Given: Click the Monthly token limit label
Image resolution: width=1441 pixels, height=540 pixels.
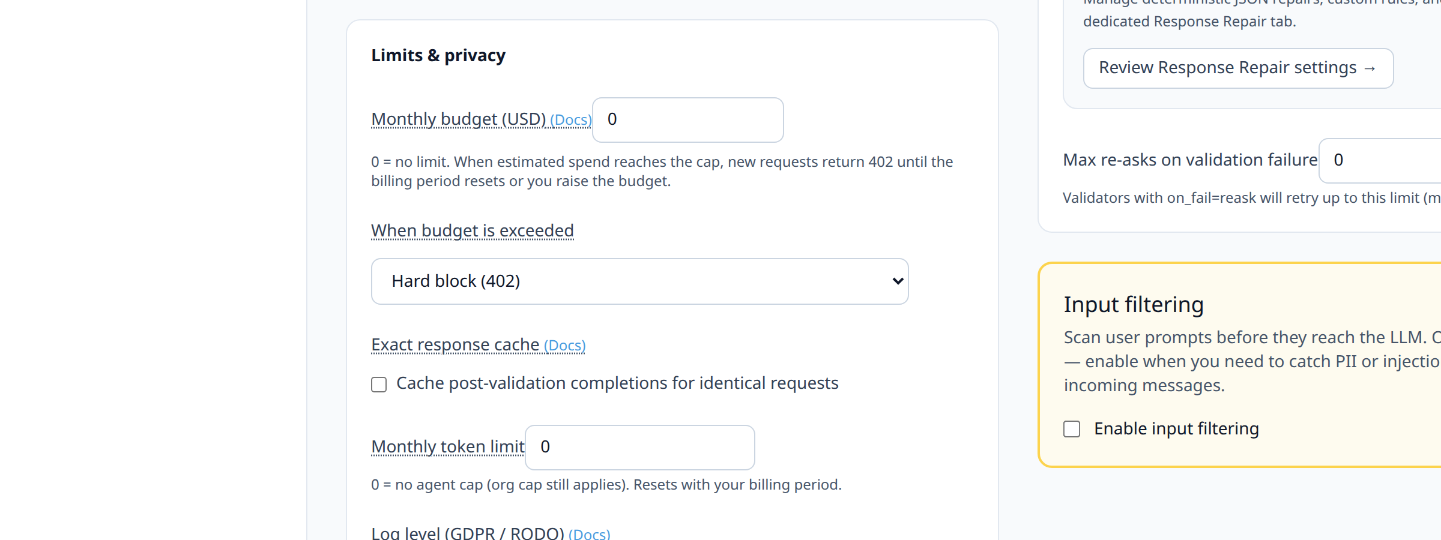Looking at the screenshot, I should (448, 446).
